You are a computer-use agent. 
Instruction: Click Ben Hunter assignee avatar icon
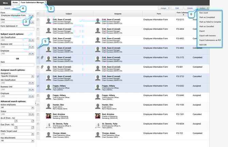pos(98,106)
